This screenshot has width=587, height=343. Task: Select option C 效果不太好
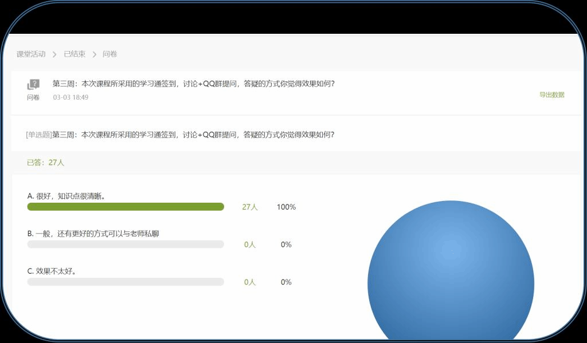[x=52, y=271]
